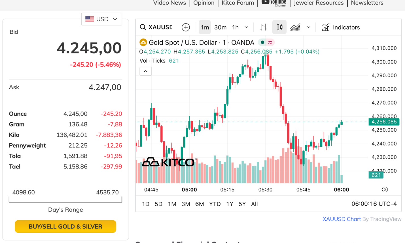The width and height of the screenshot is (405, 243).
Task: Click the market status indicator pill
Action: pos(266,42)
